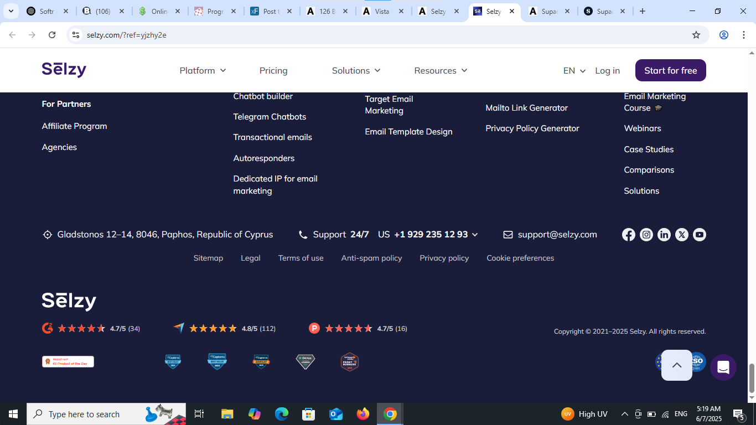Image resolution: width=756 pixels, height=425 pixels.
Task: Click the G2 rating logo icon
Action: coord(48,328)
